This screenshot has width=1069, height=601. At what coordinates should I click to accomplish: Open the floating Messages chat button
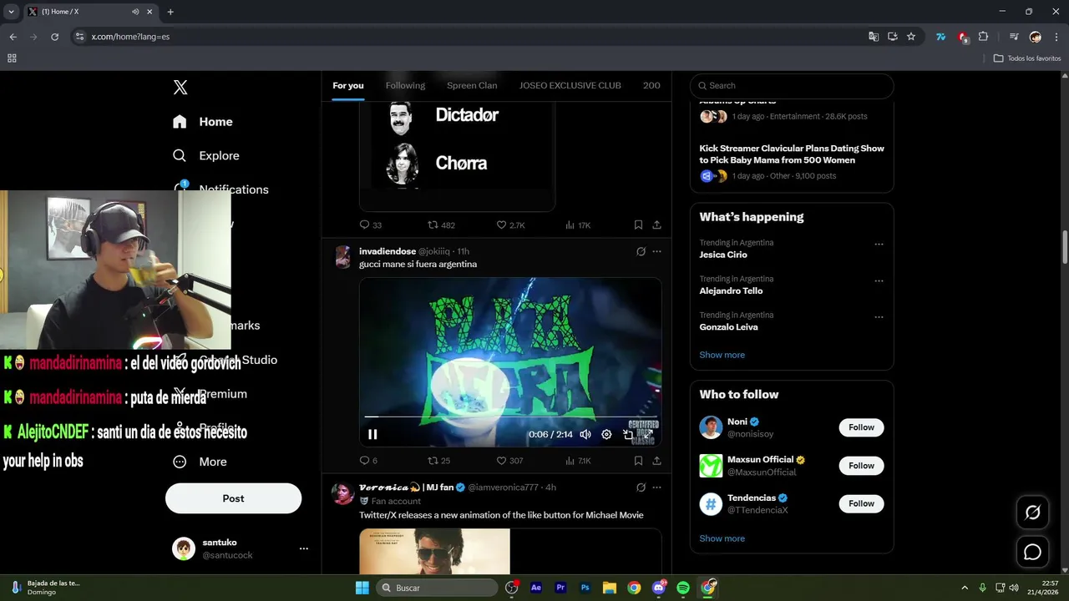pos(1032,553)
